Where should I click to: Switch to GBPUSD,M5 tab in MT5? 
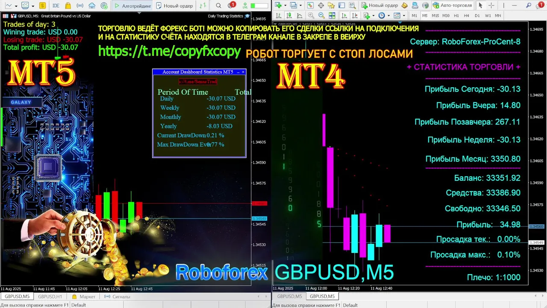click(17, 296)
